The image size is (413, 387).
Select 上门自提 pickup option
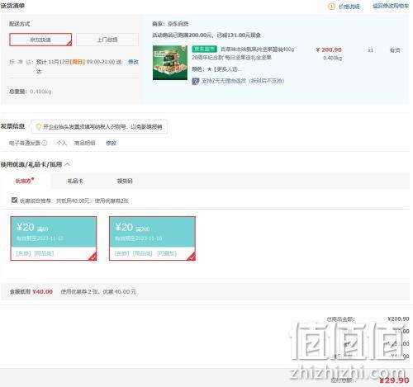pyautogui.click(x=107, y=40)
